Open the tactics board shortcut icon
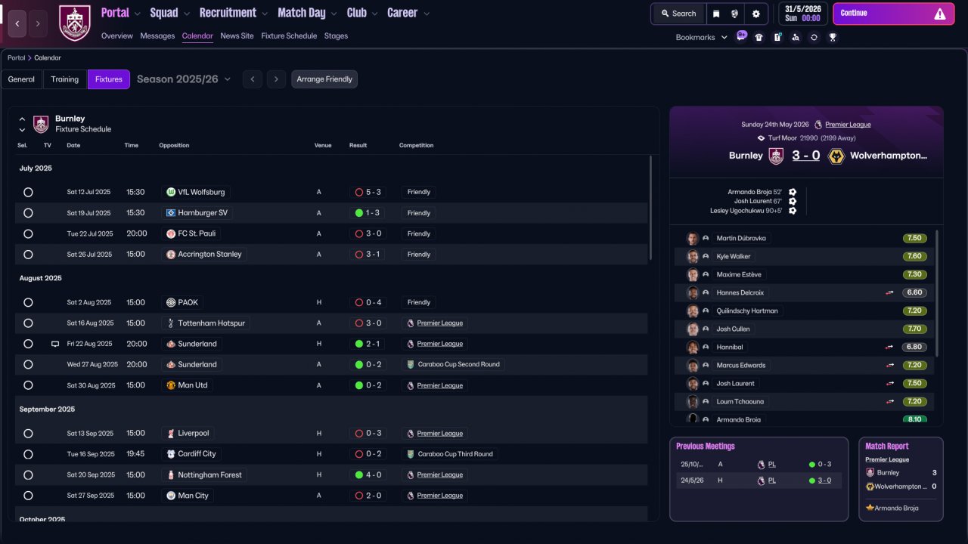The height and width of the screenshot is (544, 968). tap(777, 37)
